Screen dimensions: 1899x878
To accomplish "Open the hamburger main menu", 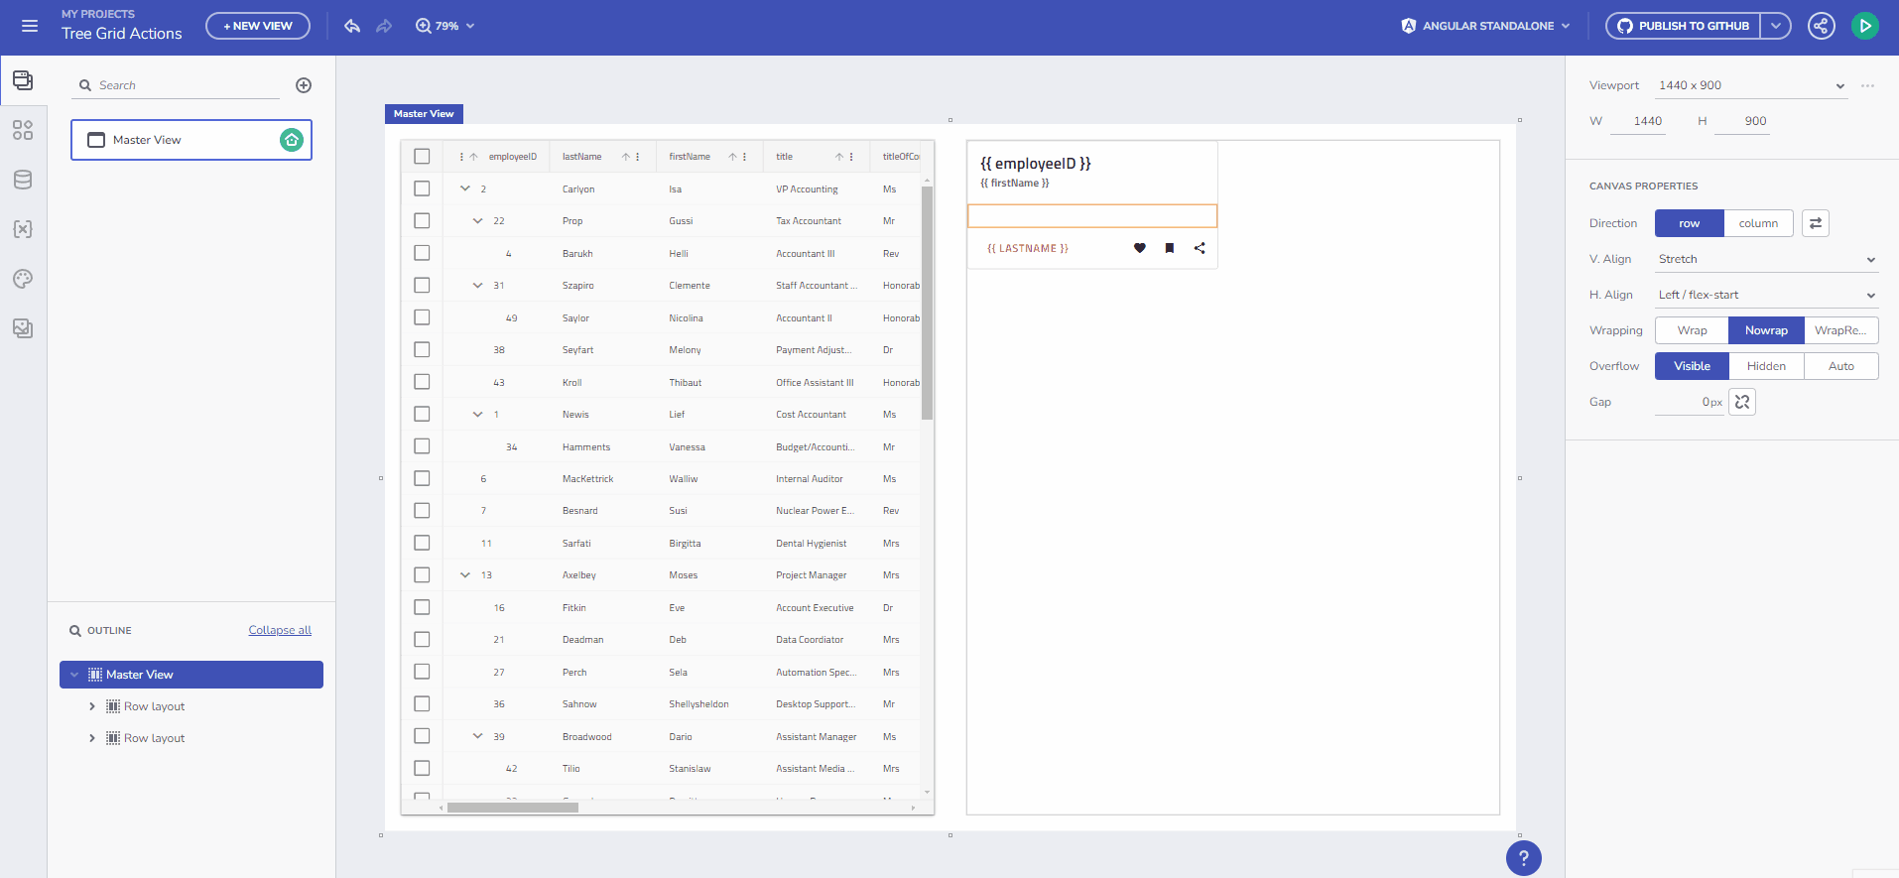I will pyautogui.click(x=30, y=26).
